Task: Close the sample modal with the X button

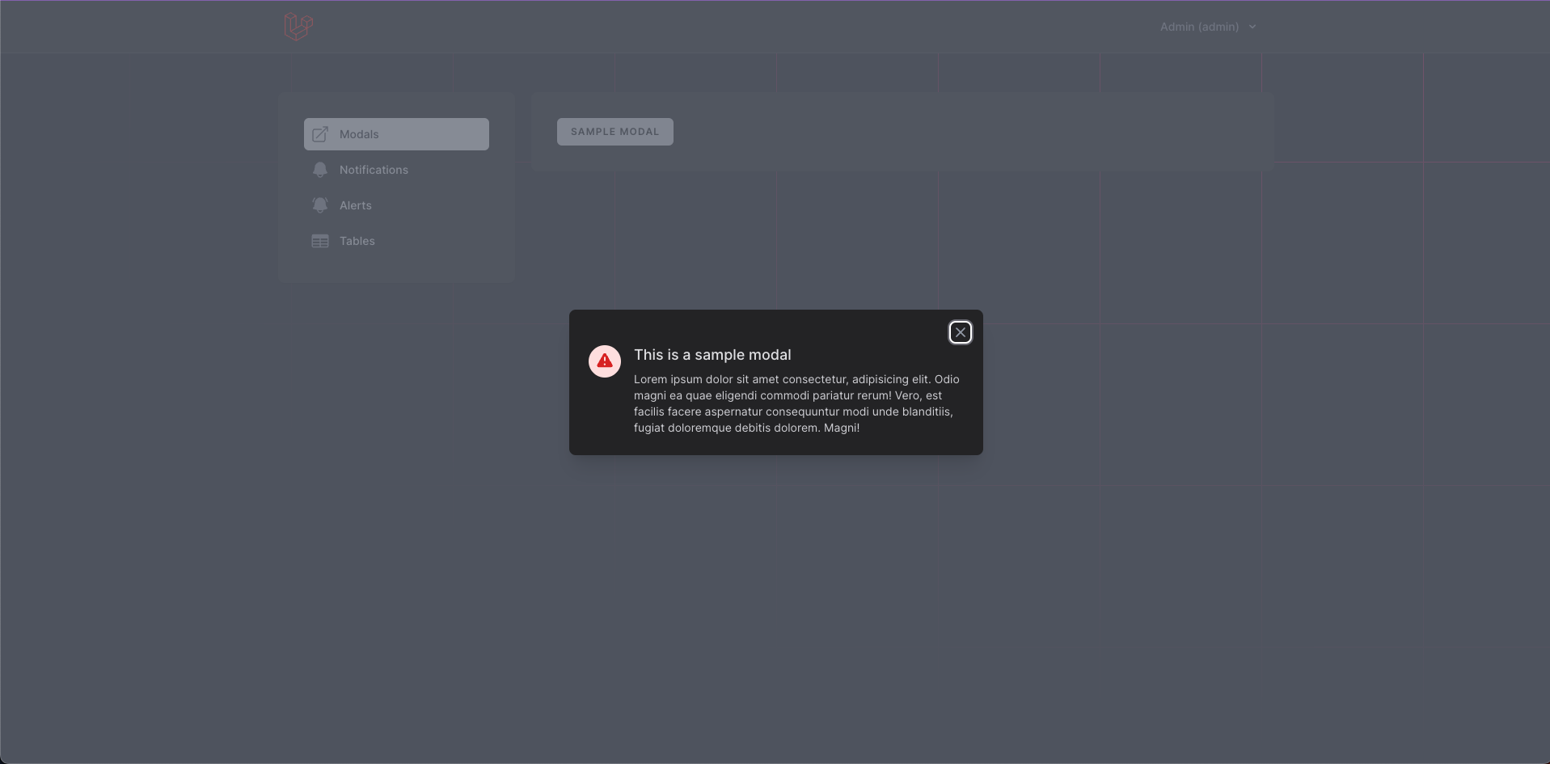Action: 960,332
